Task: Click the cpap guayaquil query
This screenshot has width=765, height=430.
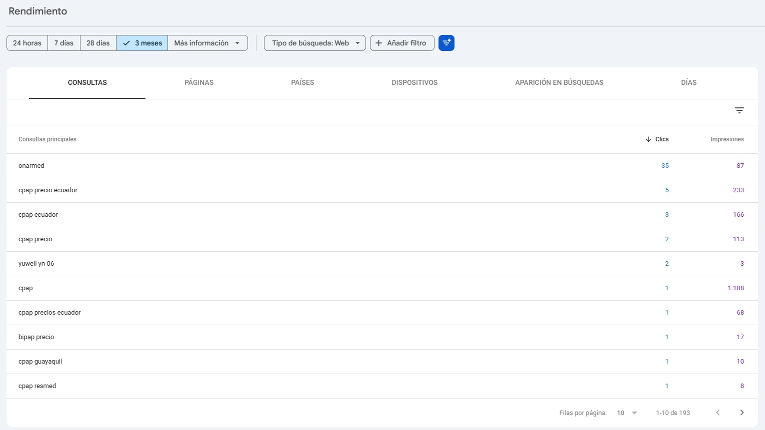Action: [x=40, y=362]
